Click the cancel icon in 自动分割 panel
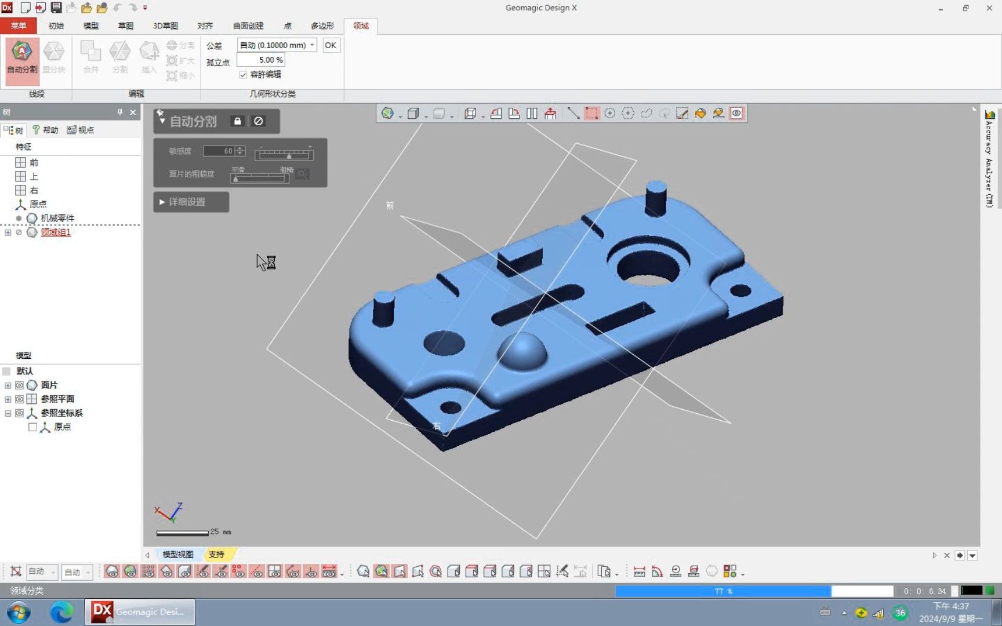1002x626 pixels. (259, 121)
